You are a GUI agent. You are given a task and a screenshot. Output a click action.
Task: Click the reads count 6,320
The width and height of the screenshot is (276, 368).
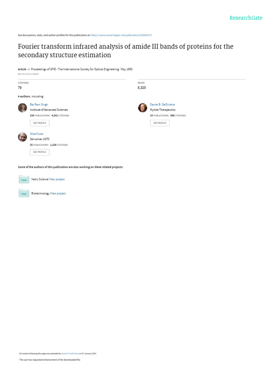click(142, 87)
